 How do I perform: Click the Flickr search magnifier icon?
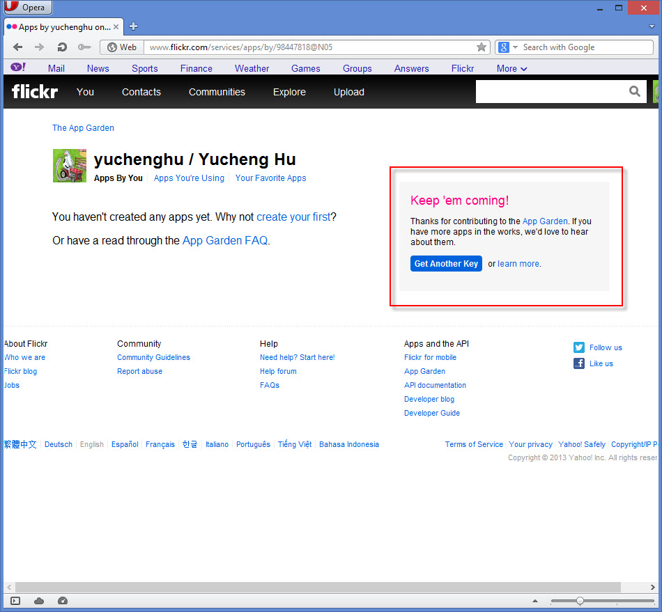635,91
